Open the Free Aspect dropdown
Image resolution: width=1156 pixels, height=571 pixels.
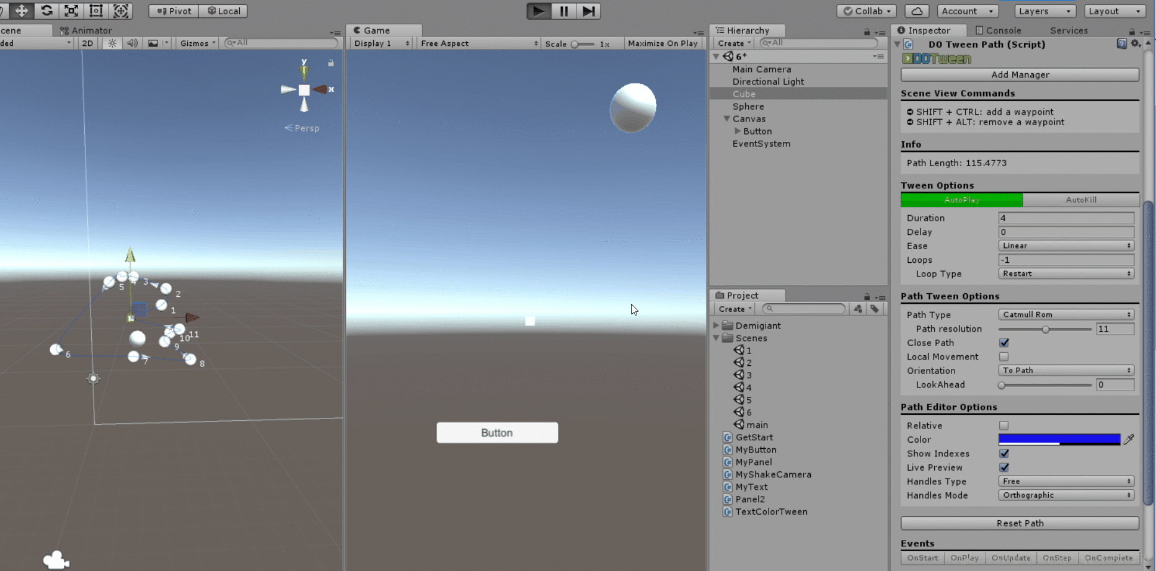(479, 43)
